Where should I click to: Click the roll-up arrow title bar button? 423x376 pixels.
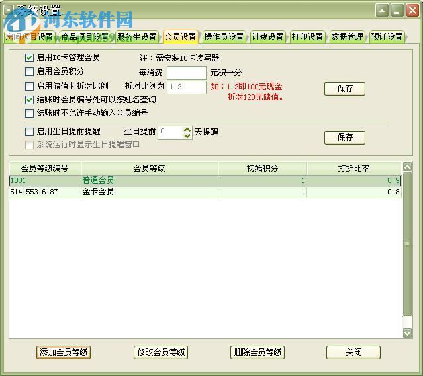[x=382, y=11]
